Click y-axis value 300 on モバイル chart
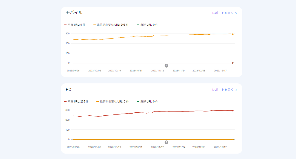The image size is (296, 159). [67, 34]
